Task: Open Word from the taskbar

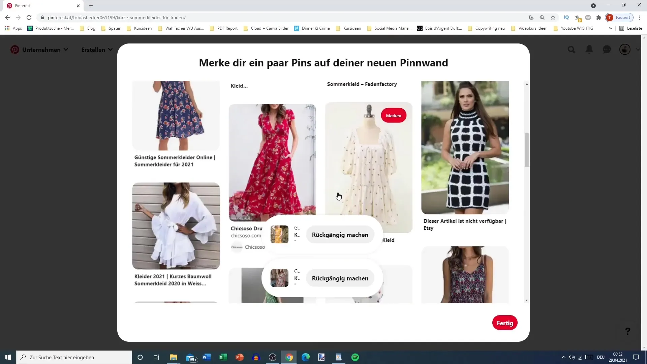Action: click(207, 357)
